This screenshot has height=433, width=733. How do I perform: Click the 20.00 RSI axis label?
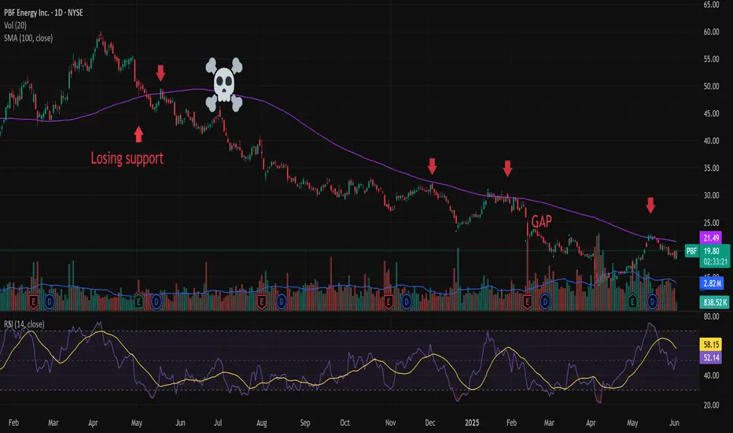click(711, 405)
